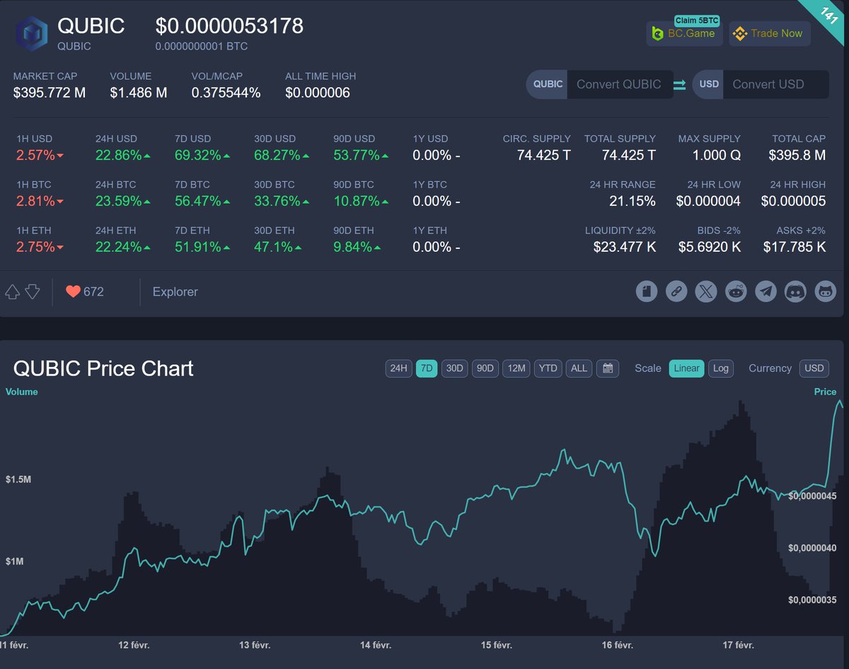This screenshot has height=669, width=849.
Task: Click the Volume axis legend label
Action: point(22,392)
